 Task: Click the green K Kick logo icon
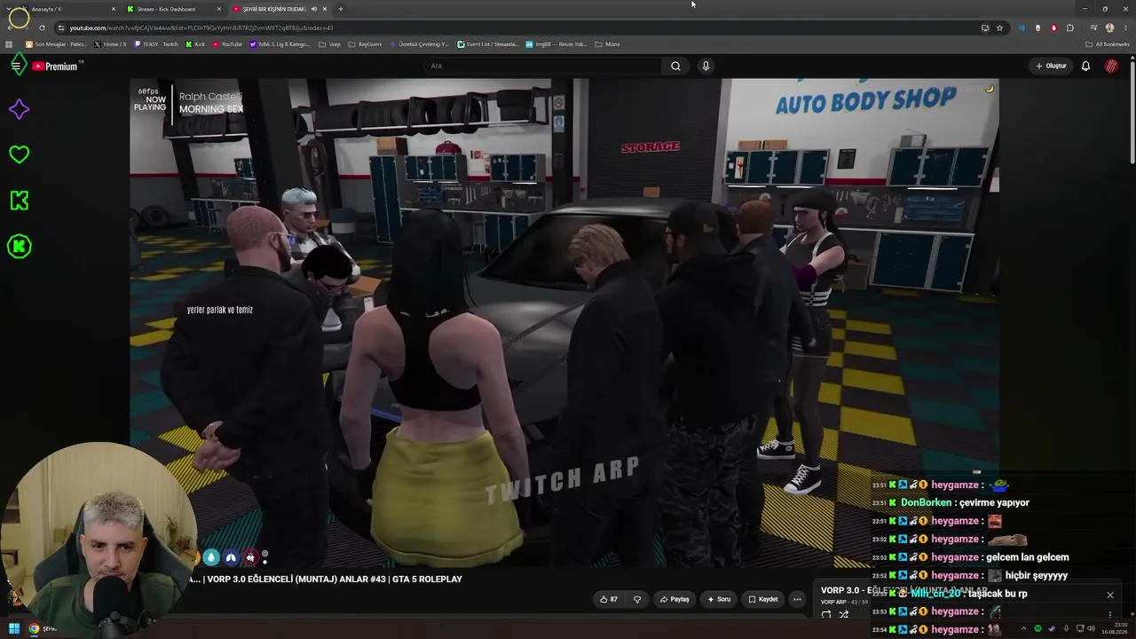19,201
